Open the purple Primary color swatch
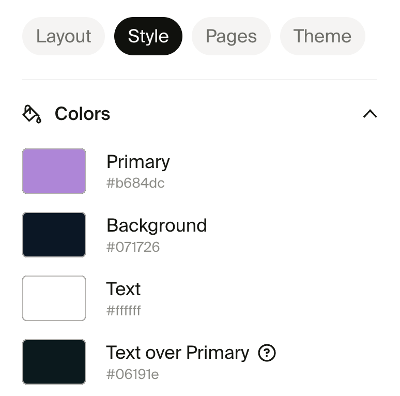The width and height of the screenshot is (400, 396). 54,171
